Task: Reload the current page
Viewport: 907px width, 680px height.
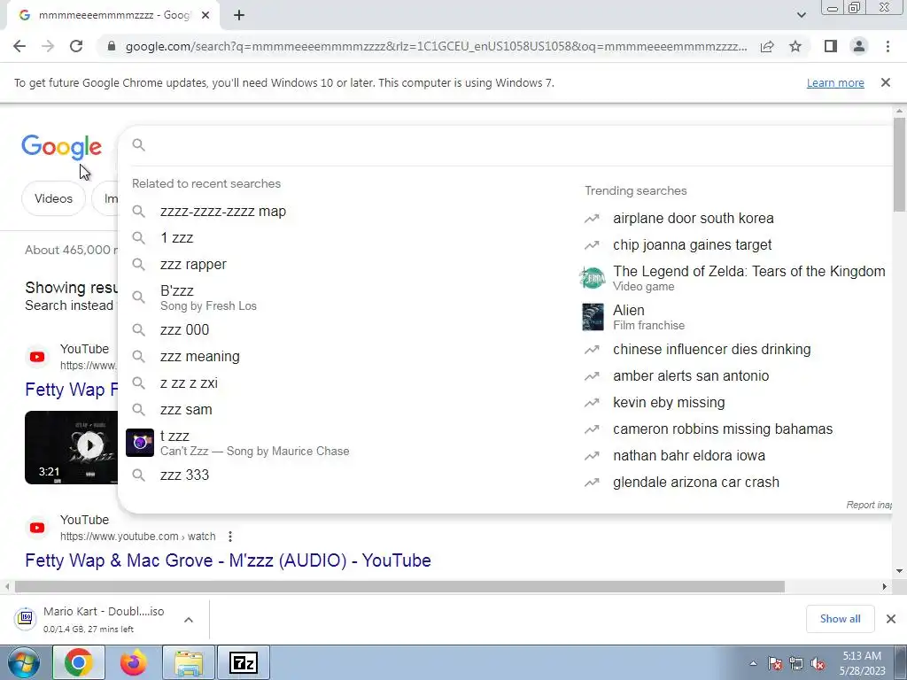Action: click(76, 46)
